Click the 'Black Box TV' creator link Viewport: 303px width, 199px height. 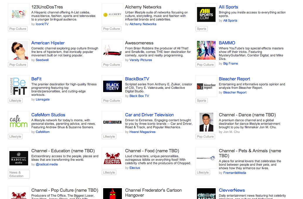pos(139,96)
